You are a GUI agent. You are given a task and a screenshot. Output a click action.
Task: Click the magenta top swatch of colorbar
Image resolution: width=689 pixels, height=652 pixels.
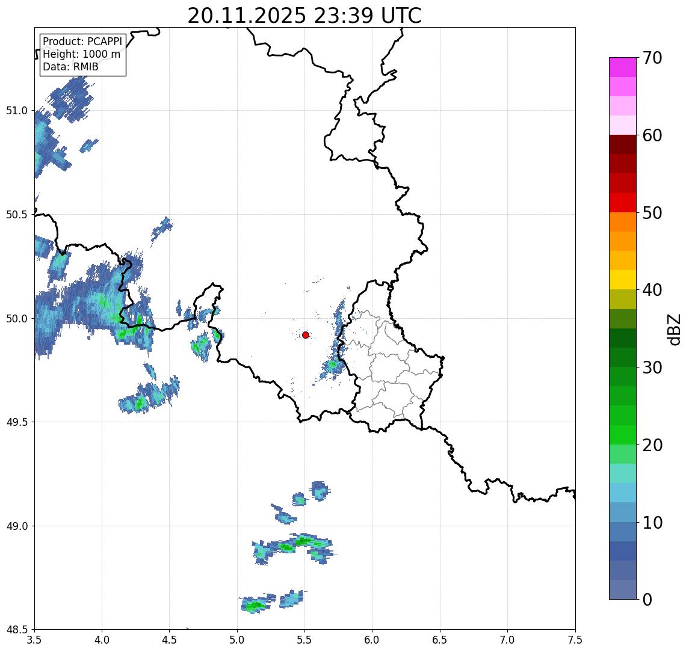tap(623, 67)
